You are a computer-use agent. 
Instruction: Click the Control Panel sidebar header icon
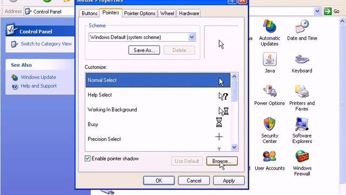point(11,30)
